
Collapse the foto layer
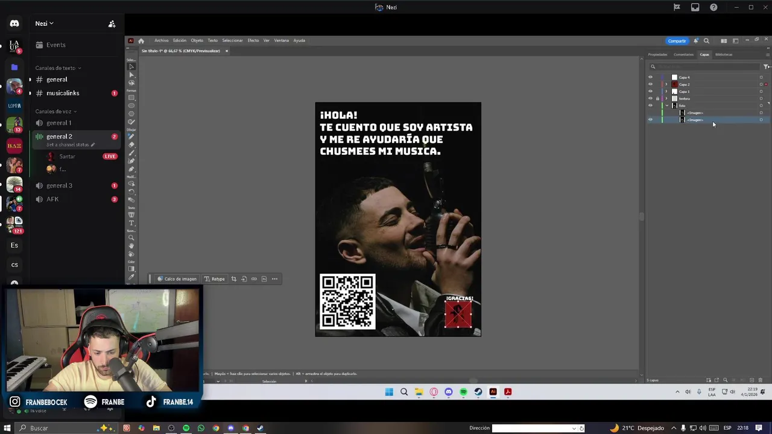666,105
